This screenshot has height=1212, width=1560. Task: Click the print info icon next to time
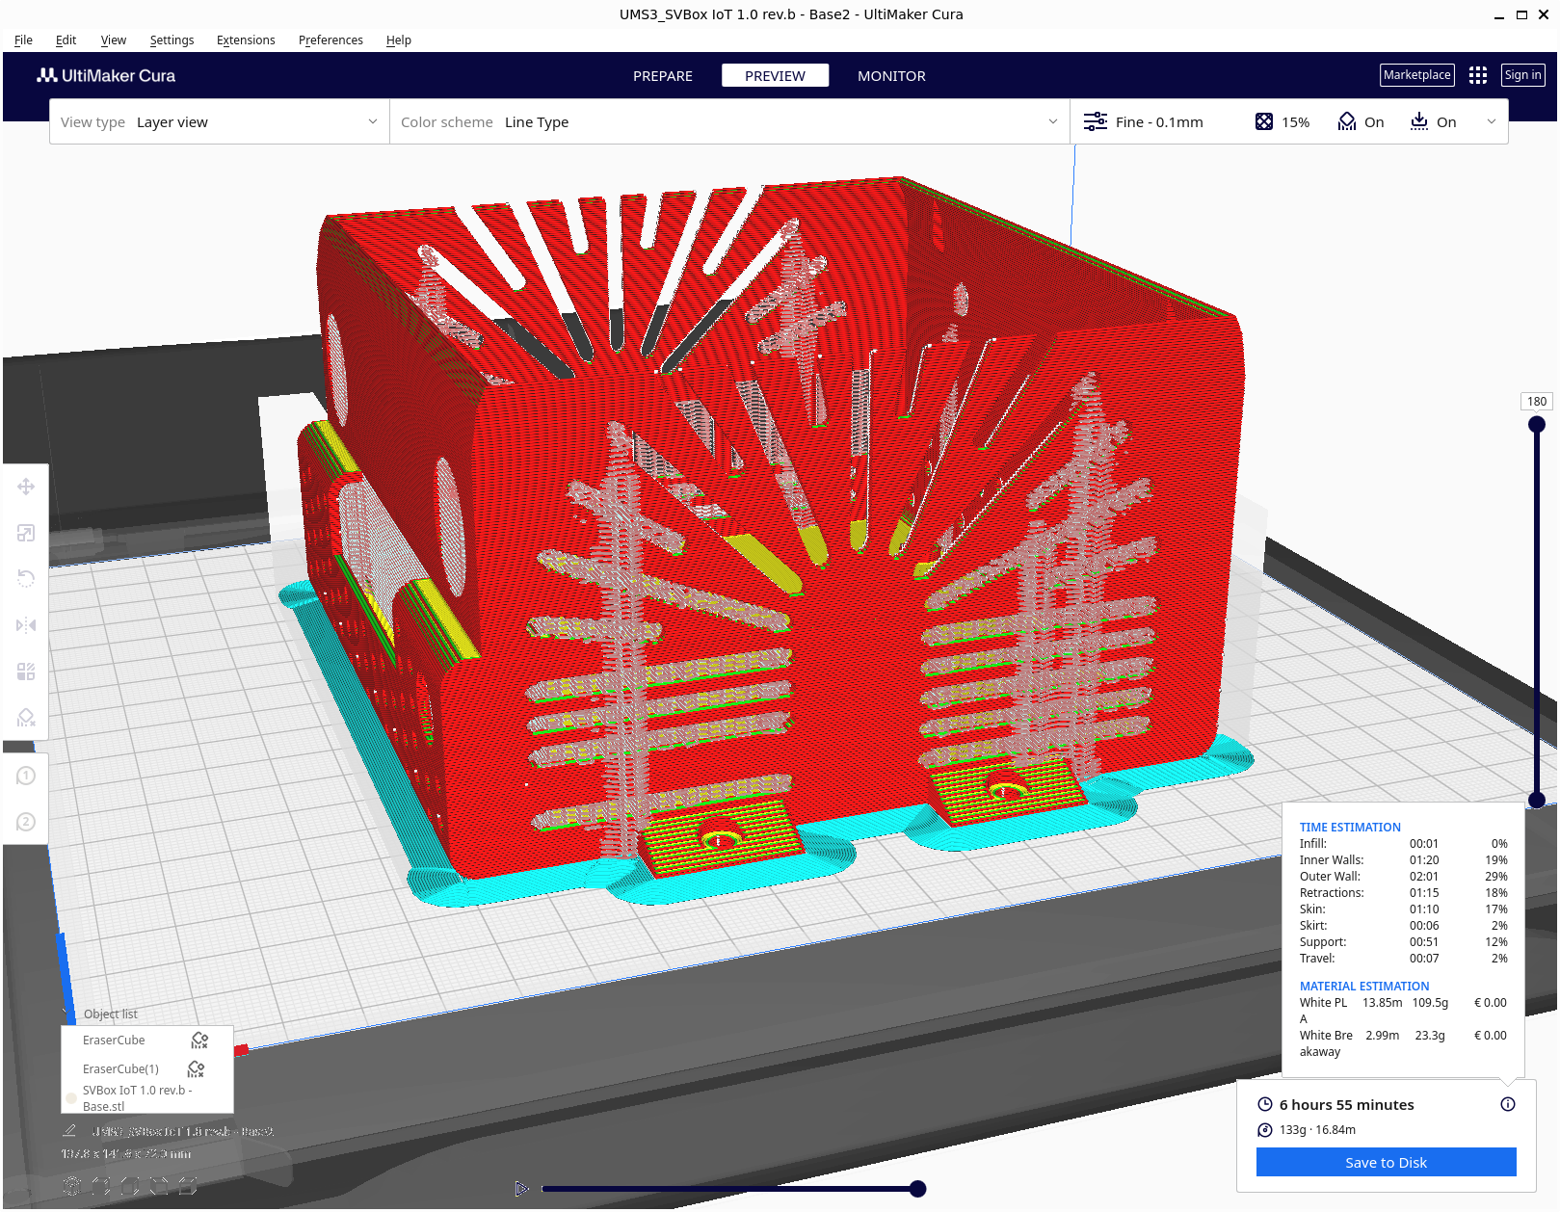click(x=1507, y=1104)
